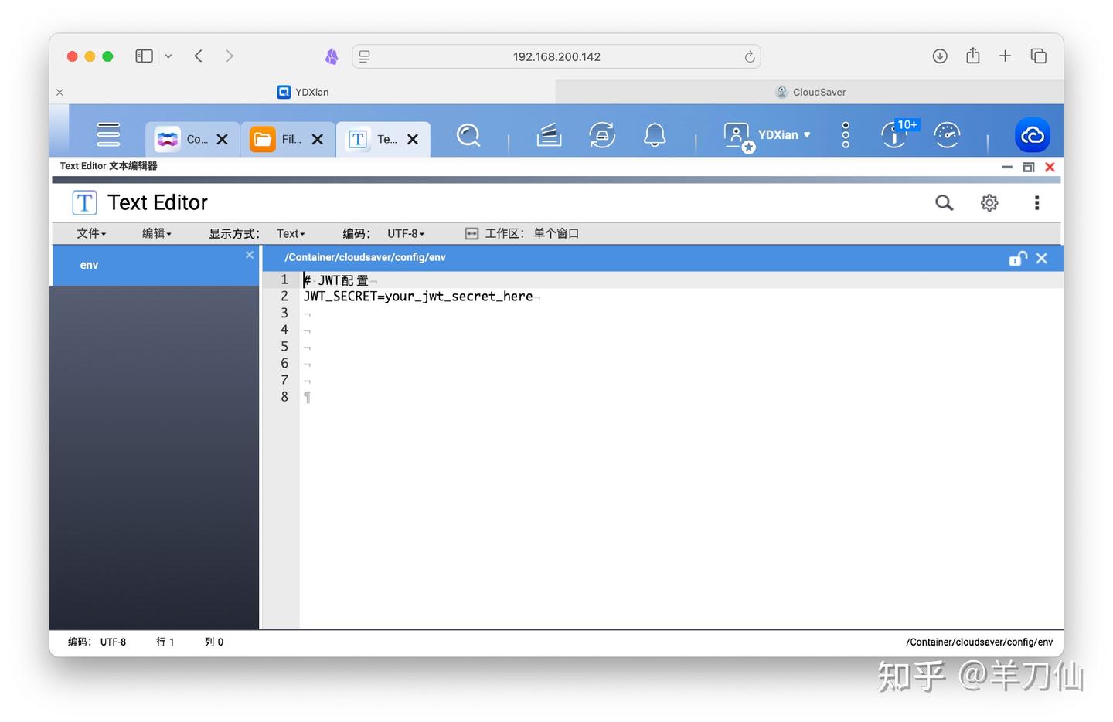The image size is (1113, 722).
Task: Open the notifications bell icon
Action: click(x=654, y=134)
